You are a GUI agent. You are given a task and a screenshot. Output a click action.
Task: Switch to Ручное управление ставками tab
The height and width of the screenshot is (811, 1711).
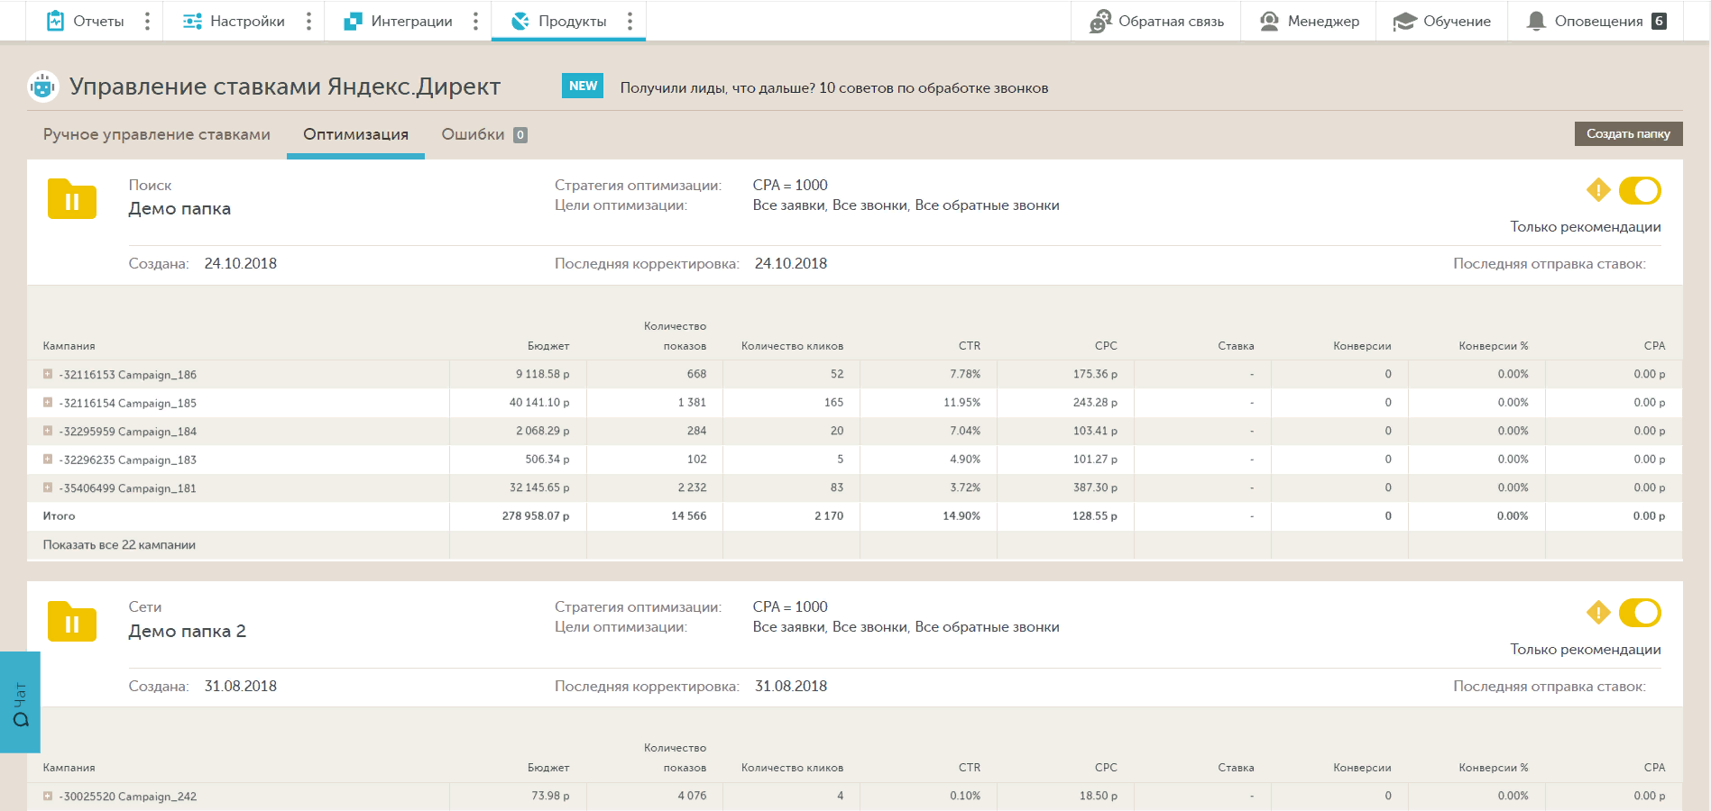(157, 134)
